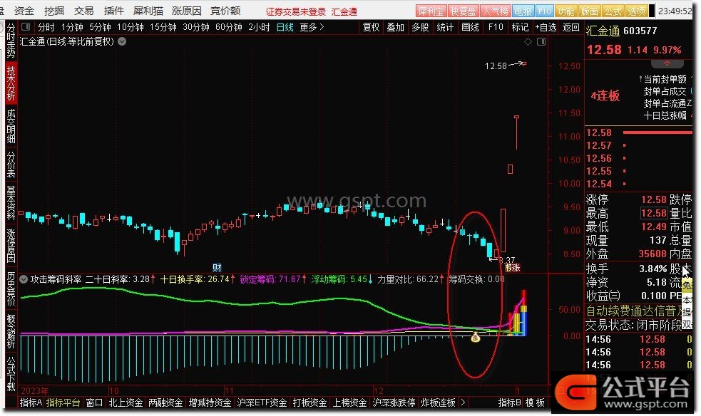The width and height of the screenshot is (701, 416).
Task: Open the 竞价额 menu
Action: coord(225,10)
